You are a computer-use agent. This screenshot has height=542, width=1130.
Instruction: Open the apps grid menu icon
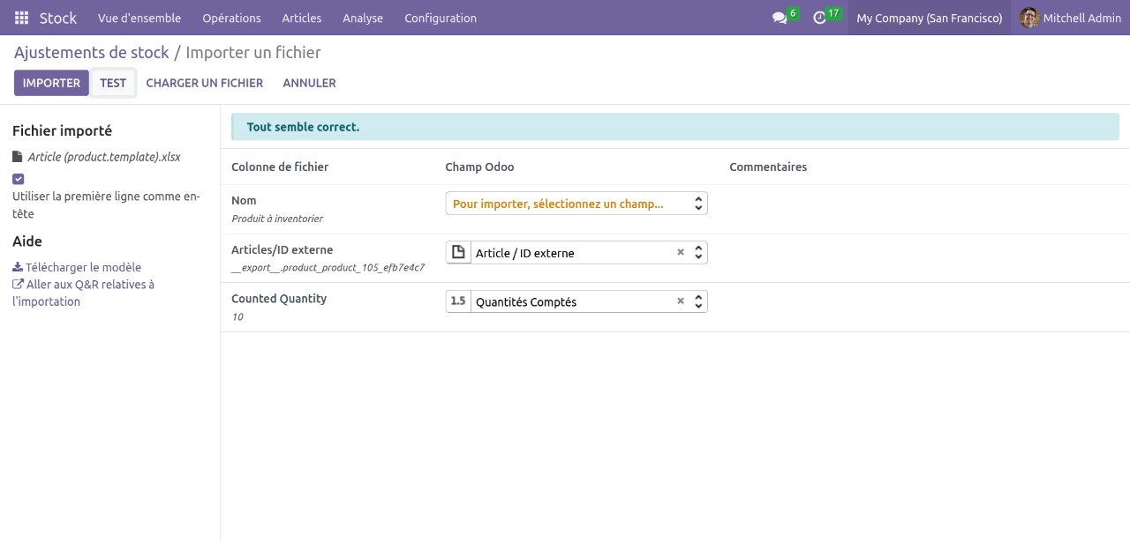click(21, 18)
